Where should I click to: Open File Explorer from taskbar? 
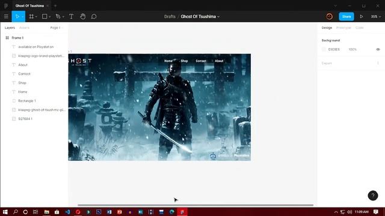(47, 212)
